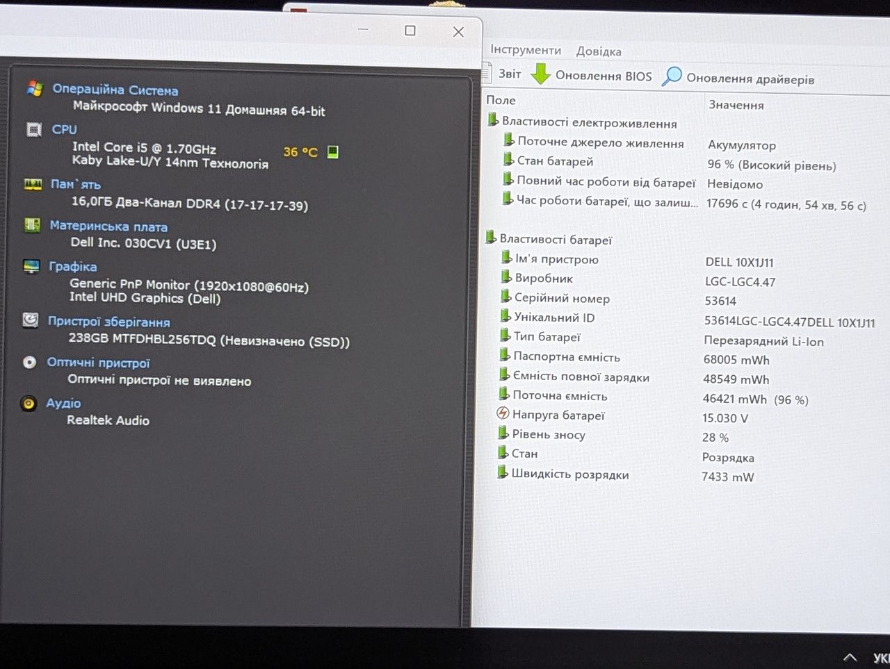The image size is (890, 669).
Task: Click the Графіка monitor icon
Action: [31, 266]
